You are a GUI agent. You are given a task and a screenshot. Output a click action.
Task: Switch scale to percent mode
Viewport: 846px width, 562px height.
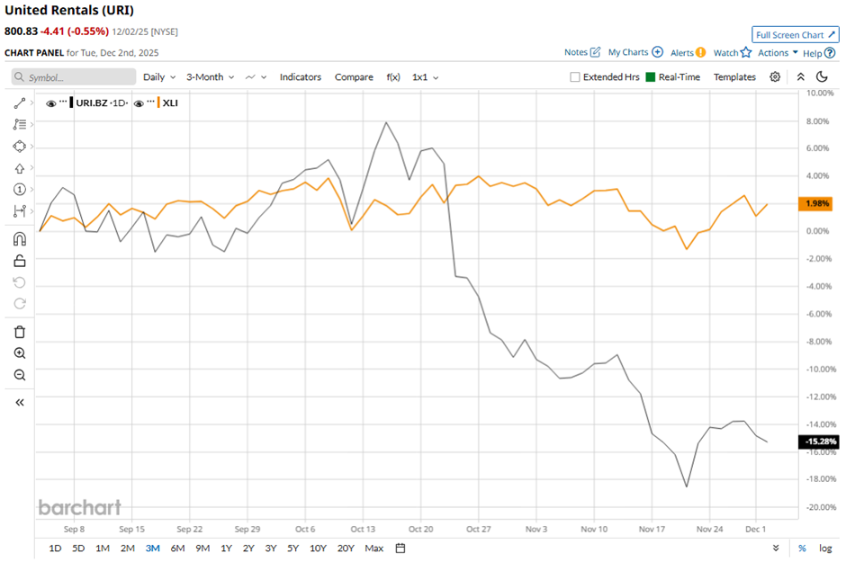(802, 548)
